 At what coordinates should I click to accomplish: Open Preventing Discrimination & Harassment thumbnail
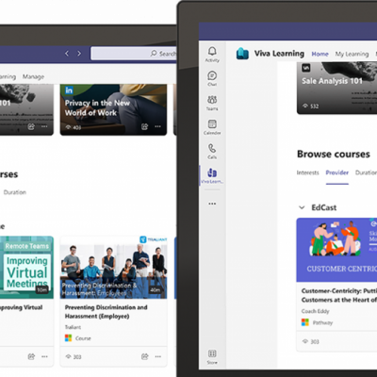coord(113,268)
